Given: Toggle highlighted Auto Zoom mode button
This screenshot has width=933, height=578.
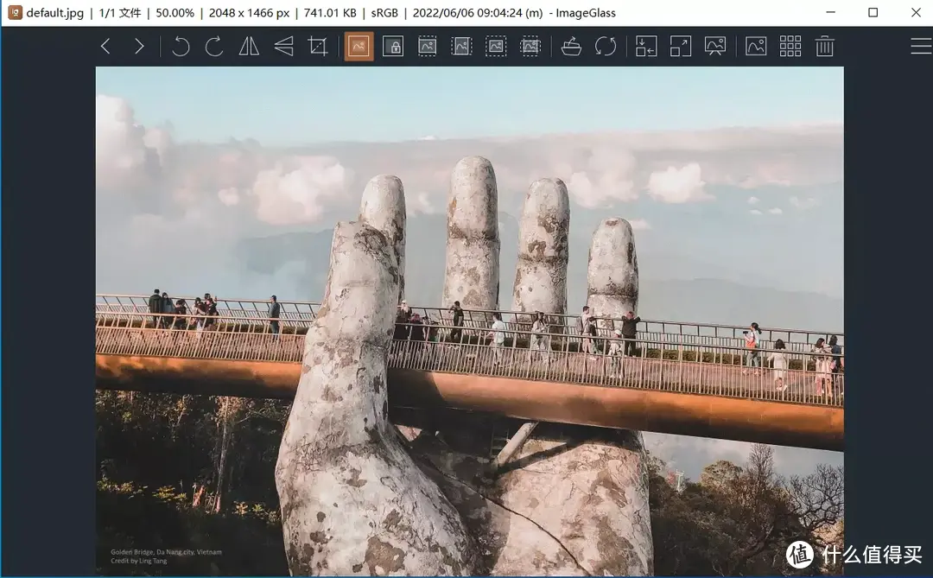Looking at the screenshot, I should (x=359, y=47).
